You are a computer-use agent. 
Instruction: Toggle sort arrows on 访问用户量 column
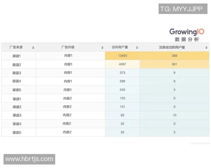pyautogui.click(x=137, y=47)
